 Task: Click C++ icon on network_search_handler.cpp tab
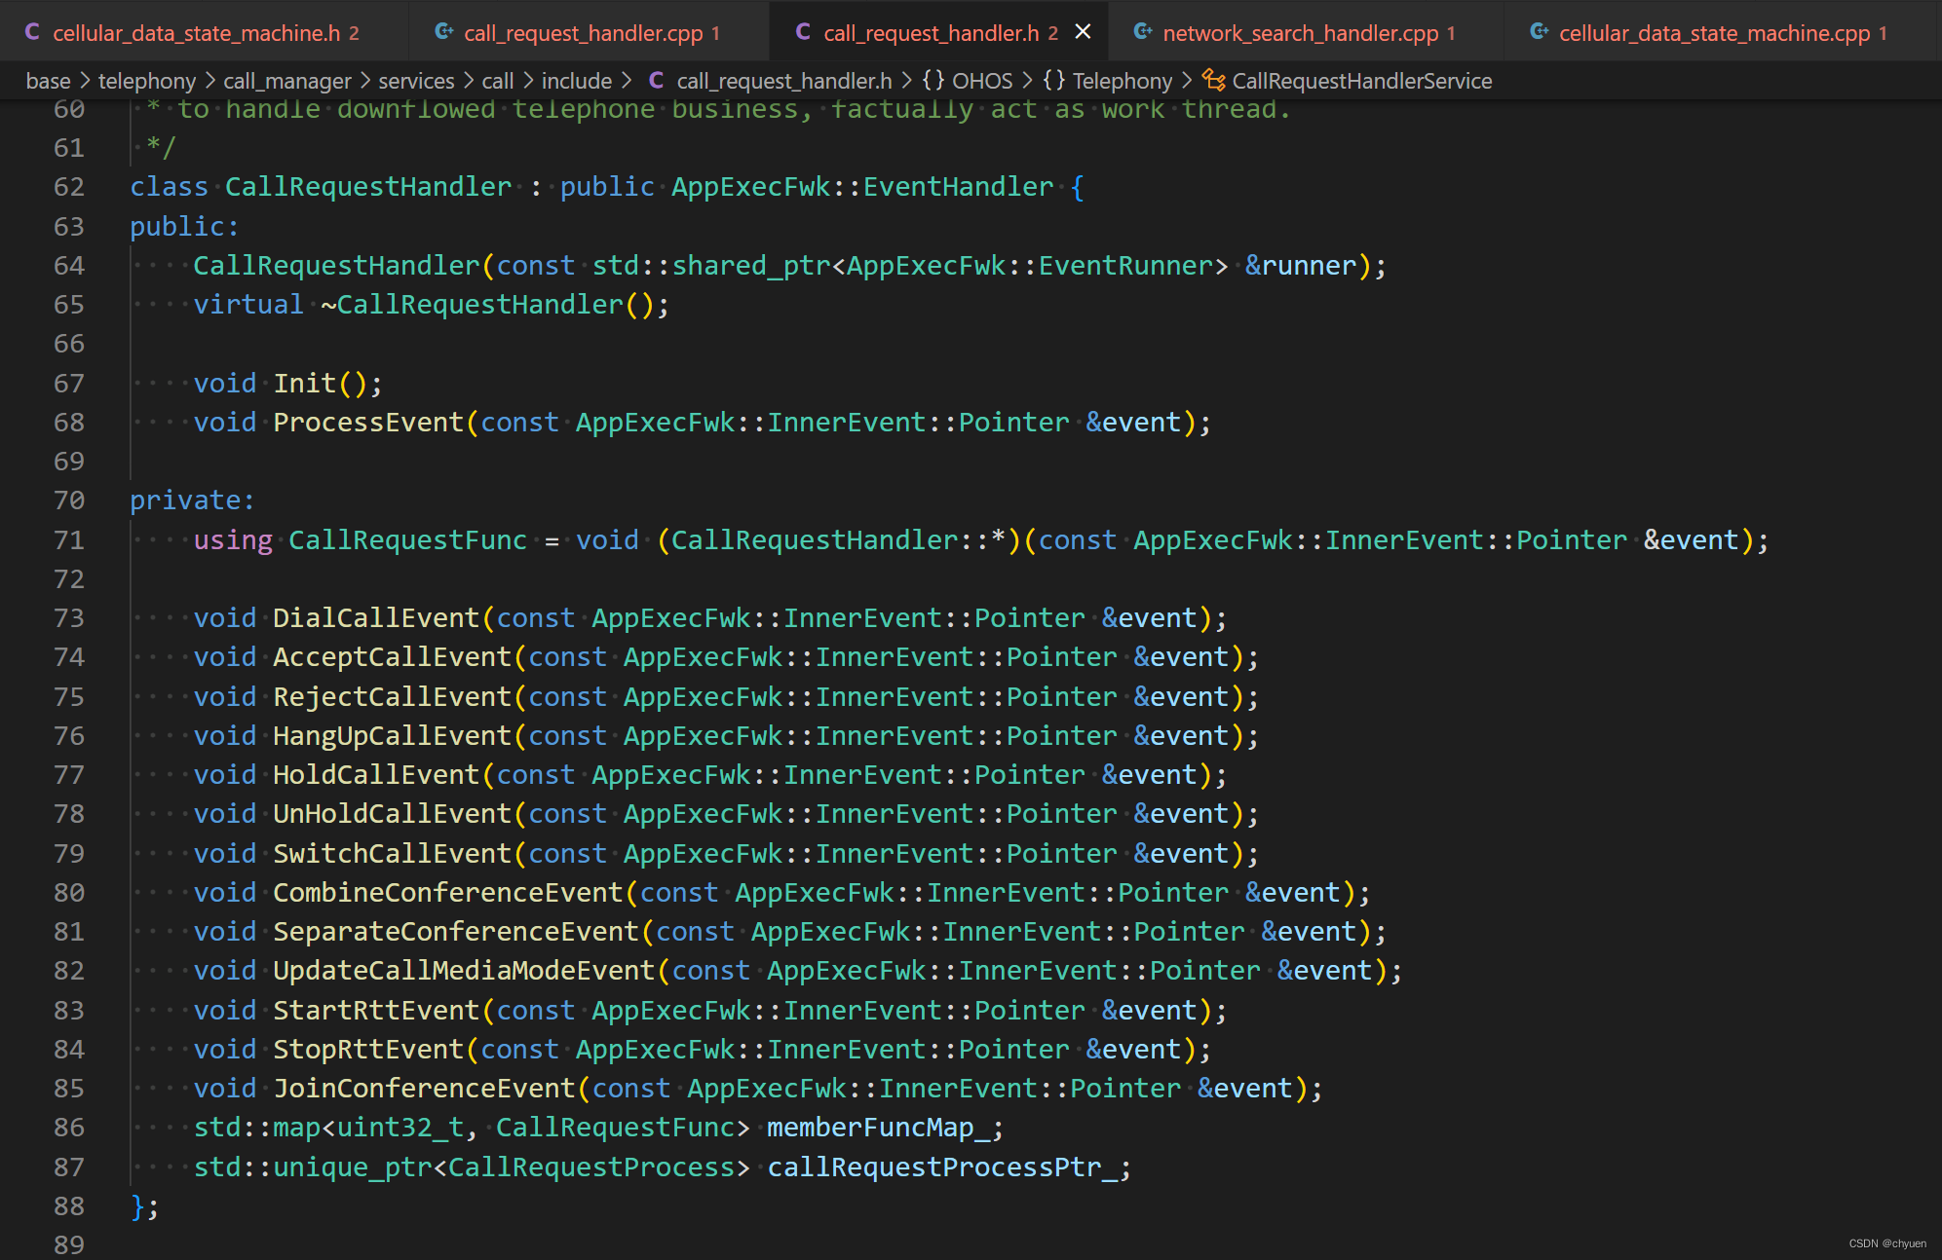click(1143, 32)
